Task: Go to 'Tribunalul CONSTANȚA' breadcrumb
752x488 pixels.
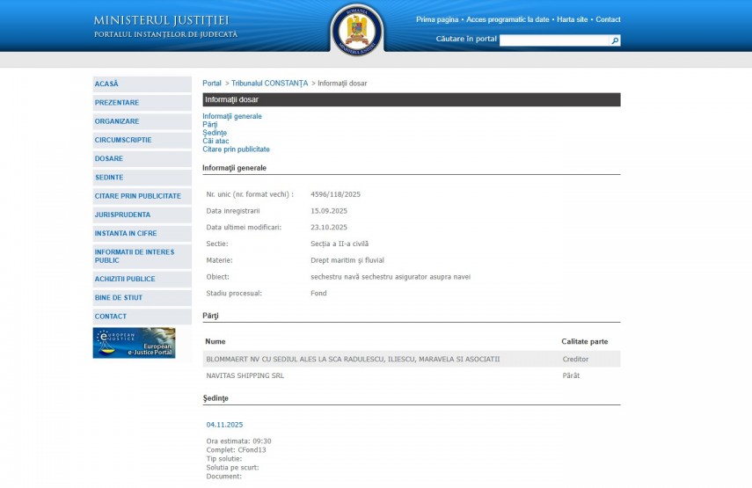Action: click(269, 84)
